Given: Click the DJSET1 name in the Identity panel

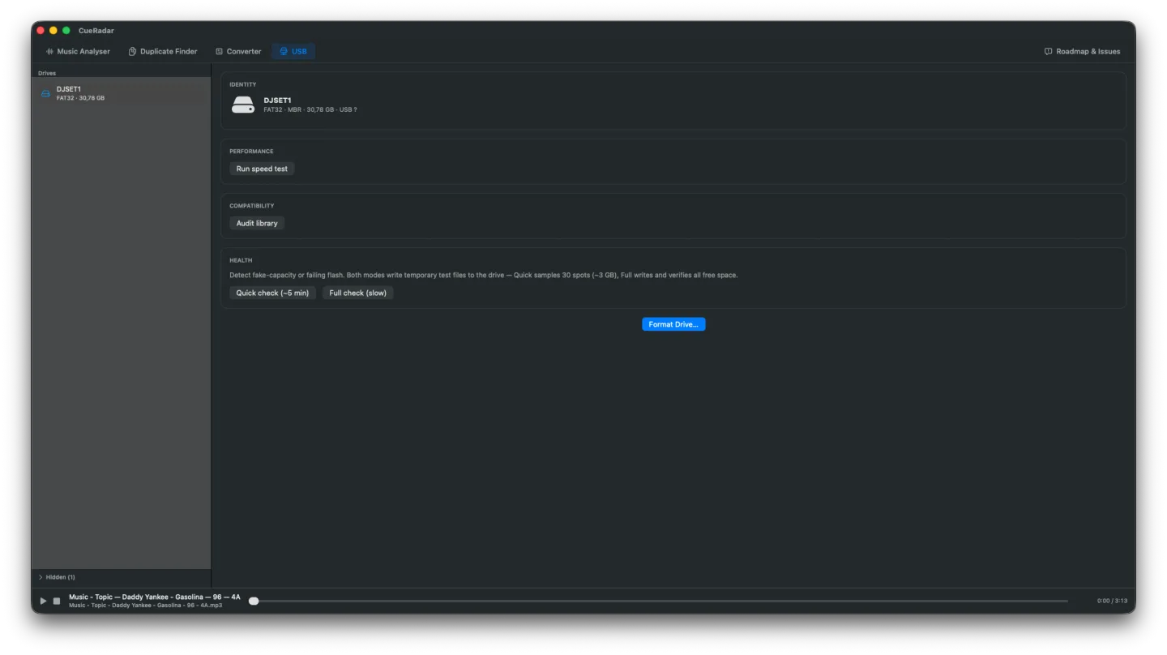Looking at the screenshot, I should coord(277,100).
